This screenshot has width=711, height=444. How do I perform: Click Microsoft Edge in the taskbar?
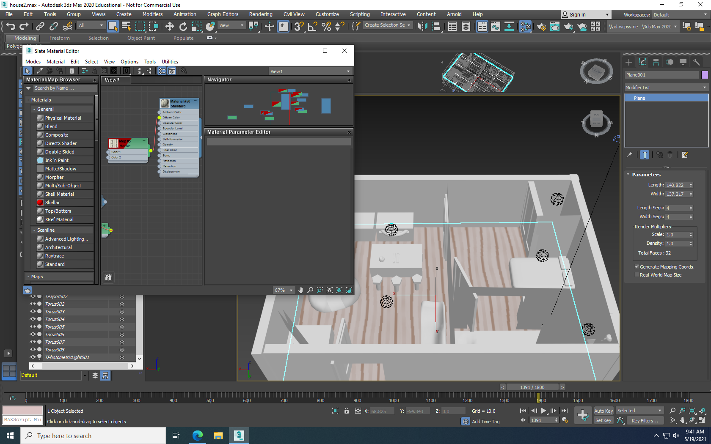pos(197,436)
